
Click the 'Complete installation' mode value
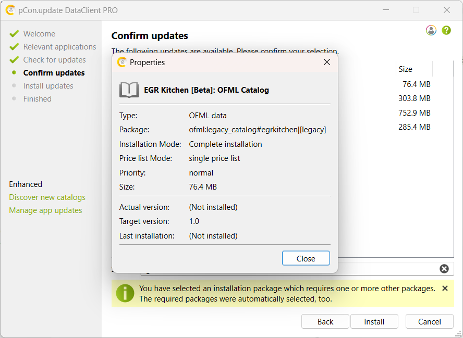tap(225, 144)
